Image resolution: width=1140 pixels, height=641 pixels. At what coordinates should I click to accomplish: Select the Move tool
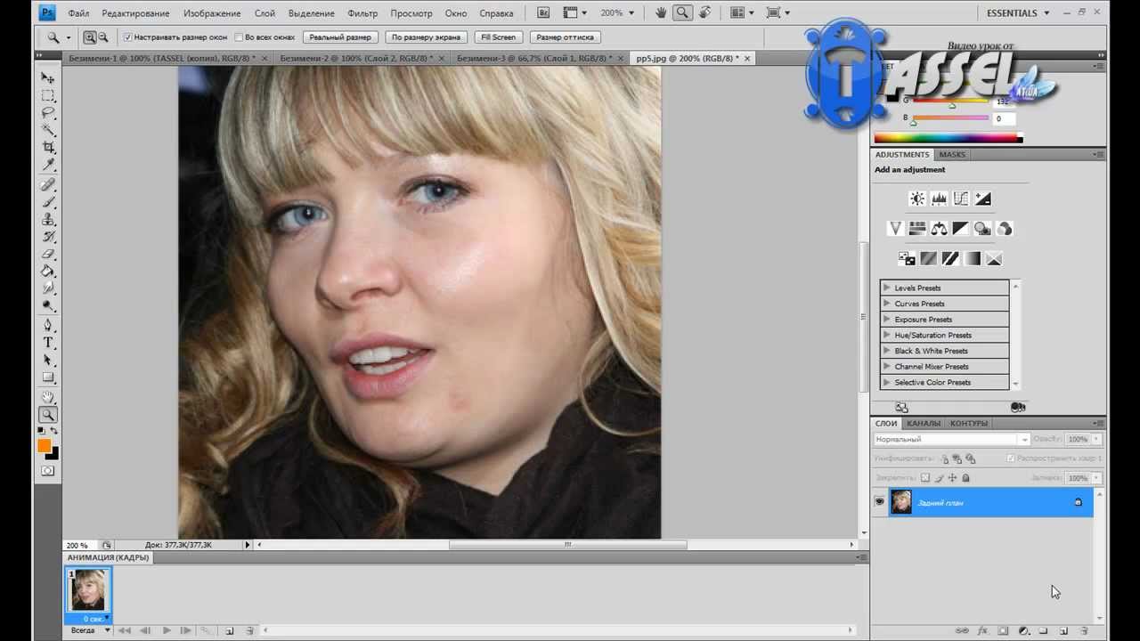click(x=48, y=77)
